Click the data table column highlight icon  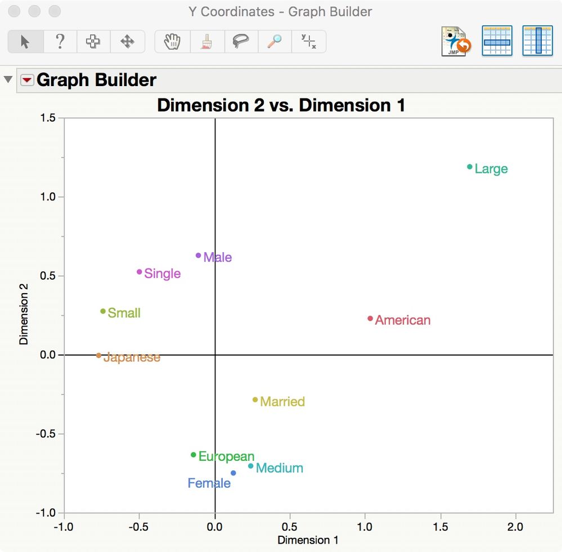(537, 41)
